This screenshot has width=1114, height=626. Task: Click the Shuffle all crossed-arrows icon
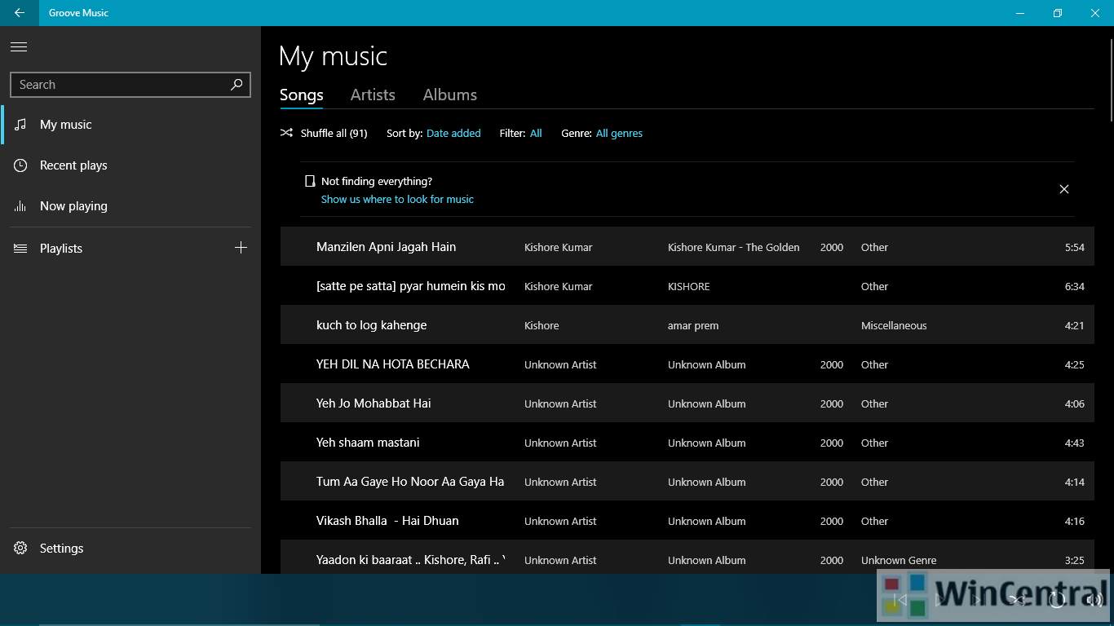287,133
